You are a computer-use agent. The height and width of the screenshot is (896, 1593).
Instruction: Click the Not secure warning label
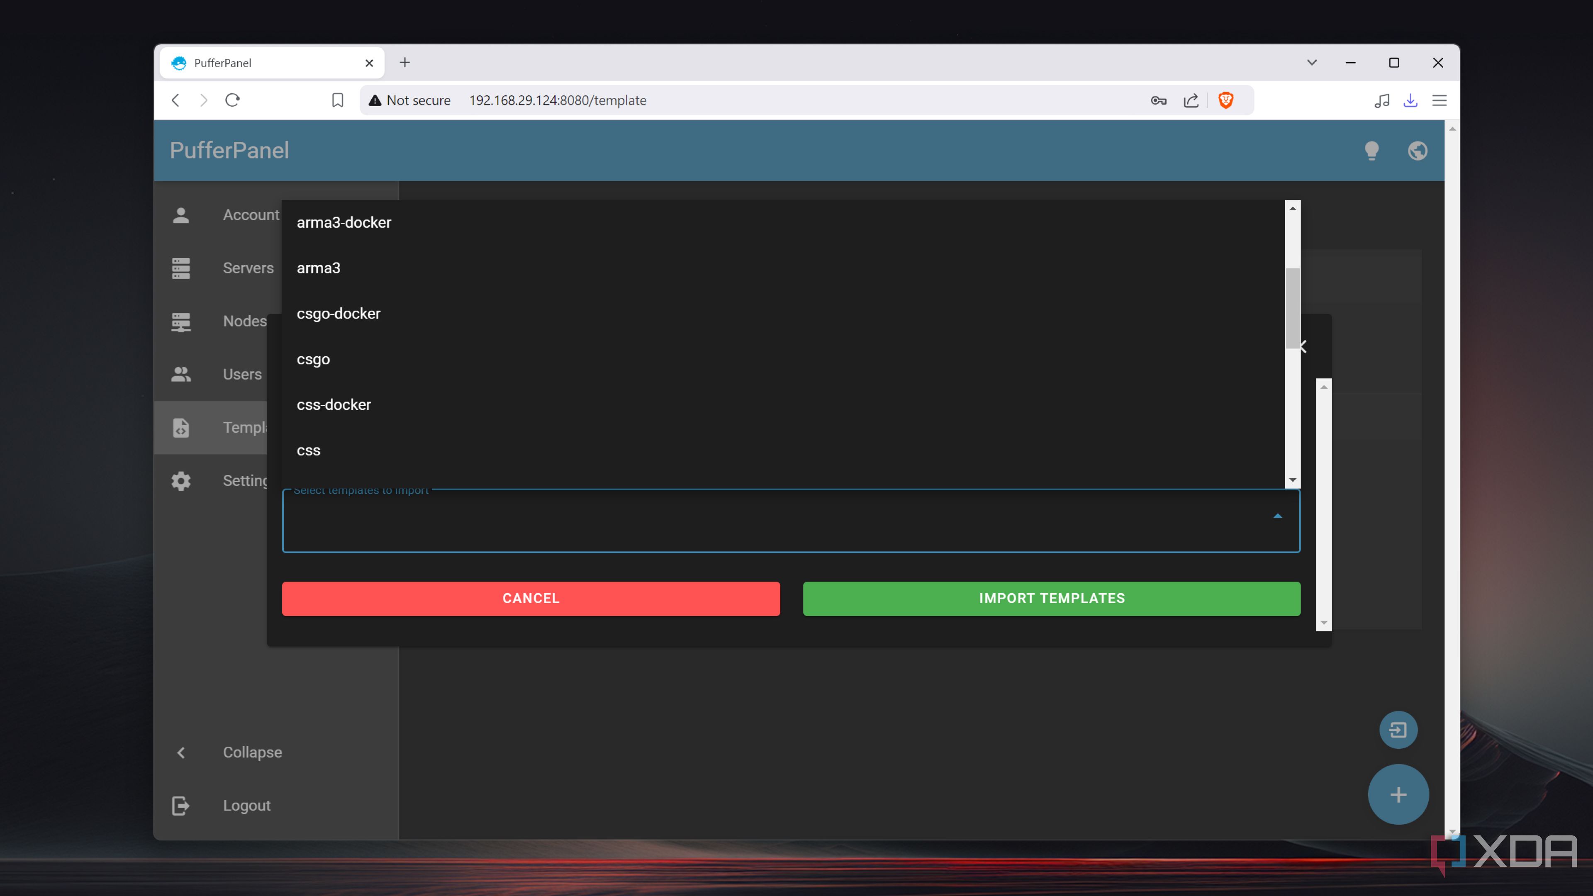pos(410,100)
